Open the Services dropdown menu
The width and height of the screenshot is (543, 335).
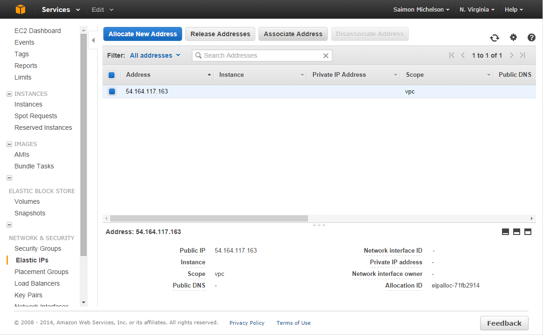click(61, 10)
